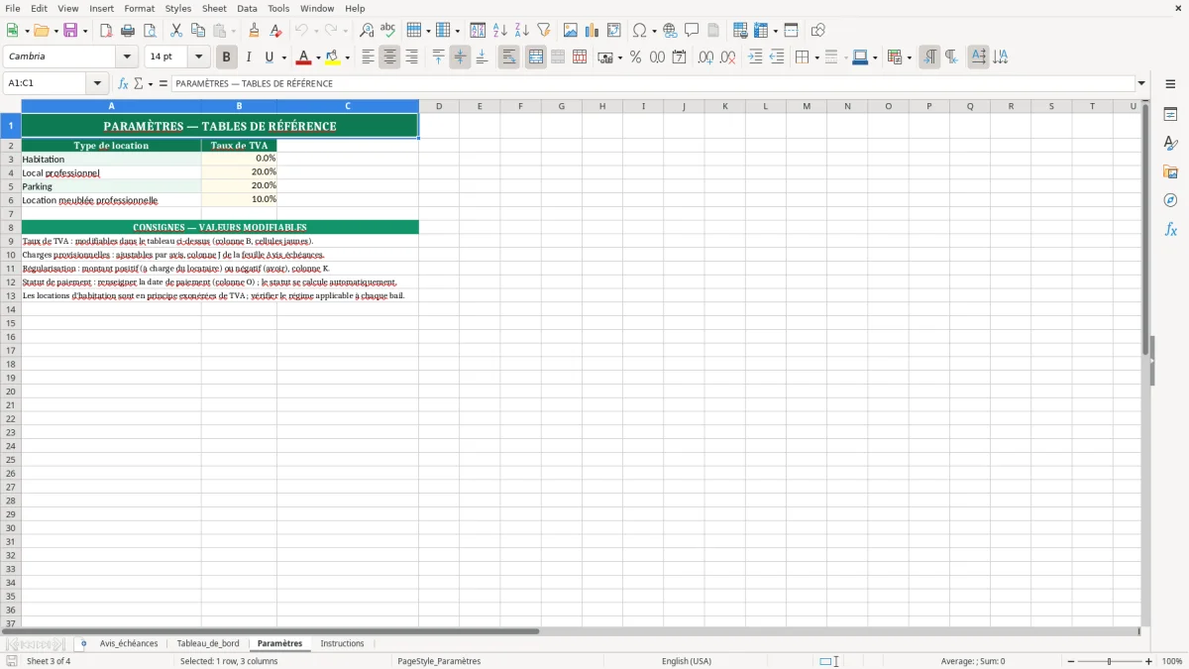This screenshot has width=1189, height=669.
Task: Open the font size dropdown
Action: (198, 57)
